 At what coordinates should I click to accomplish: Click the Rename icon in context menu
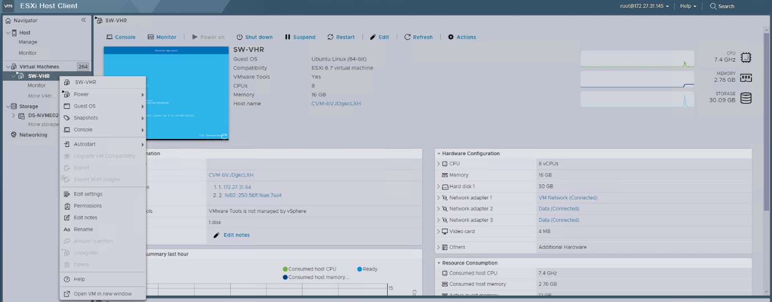[x=67, y=230]
